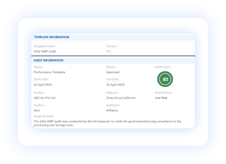Select the start date '20 April 2023'

pos(43,85)
